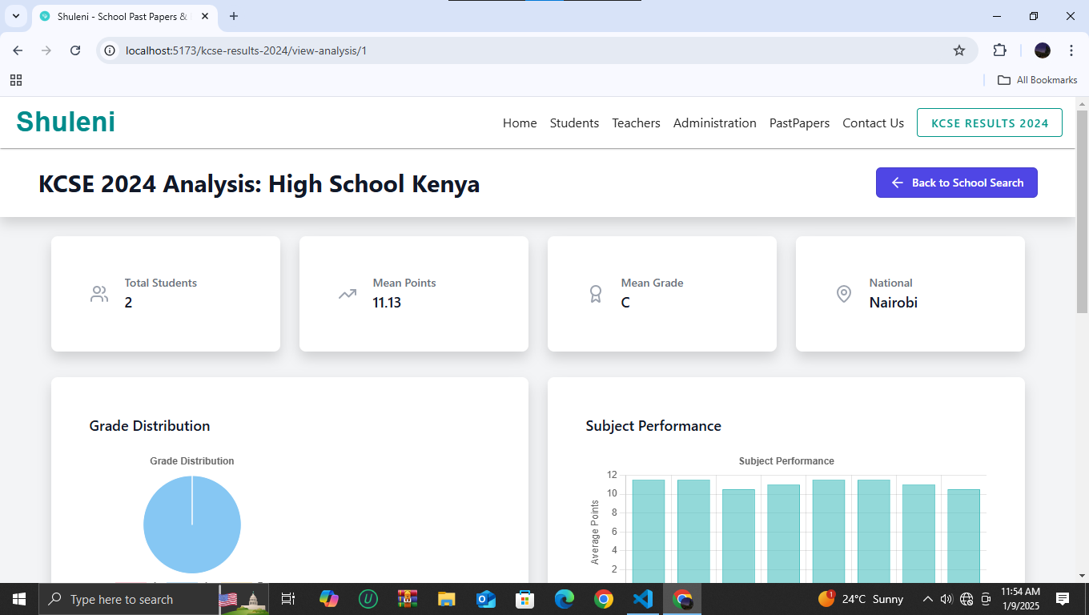The width and height of the screenshot is (1089, 615).
Task: Open the tab search dropdown arrow
Action: coord(16,16)
